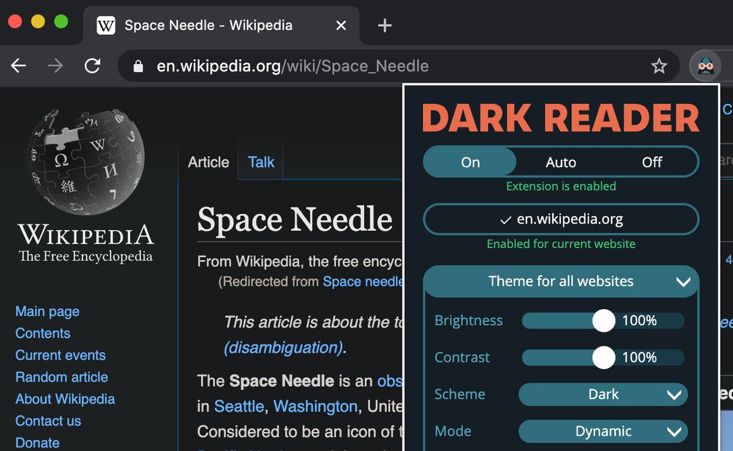The height and width of the screenshot is (451, 733).
Task: Expand the Theme for all websites section
Action: click(561, 282)
